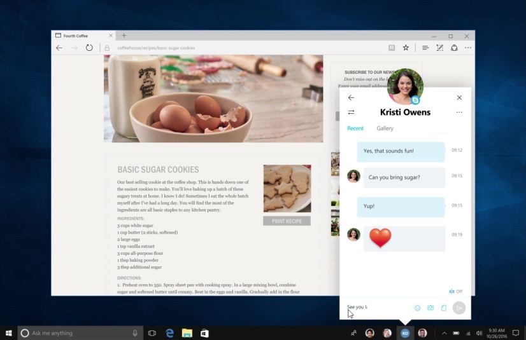This screenshot has width=526, height=340.
Task: Click the 'Yup!' message bubble
Action: (x=401, y=207)
